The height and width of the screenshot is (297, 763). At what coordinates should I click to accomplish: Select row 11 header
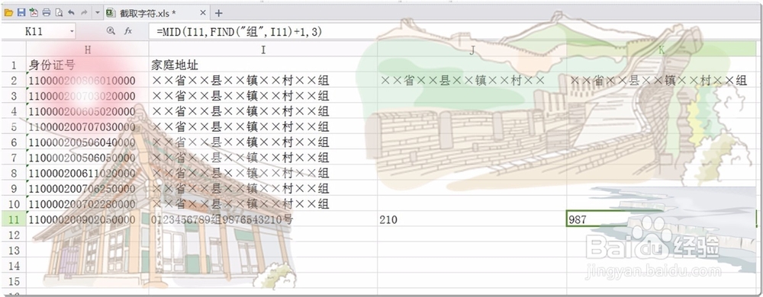point(14,219)
